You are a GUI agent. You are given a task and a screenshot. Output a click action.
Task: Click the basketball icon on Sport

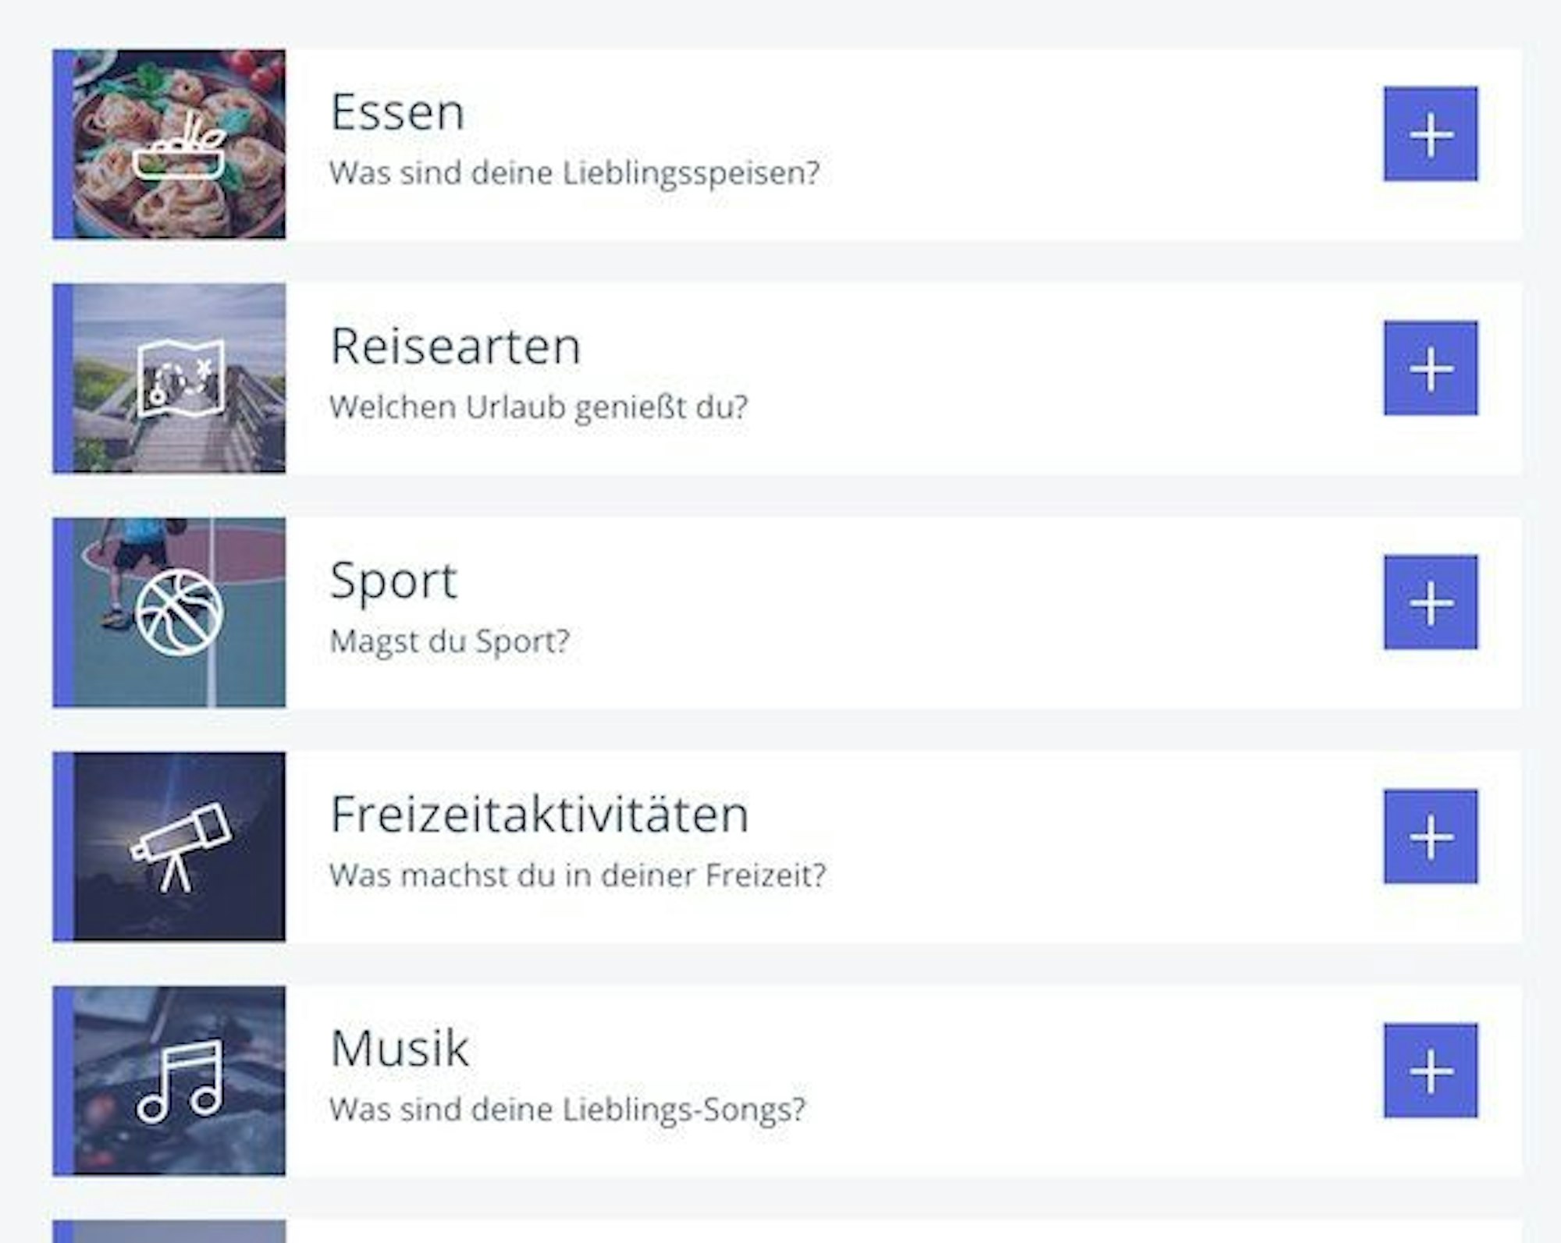pyautogui.click(x=180, y=612)
